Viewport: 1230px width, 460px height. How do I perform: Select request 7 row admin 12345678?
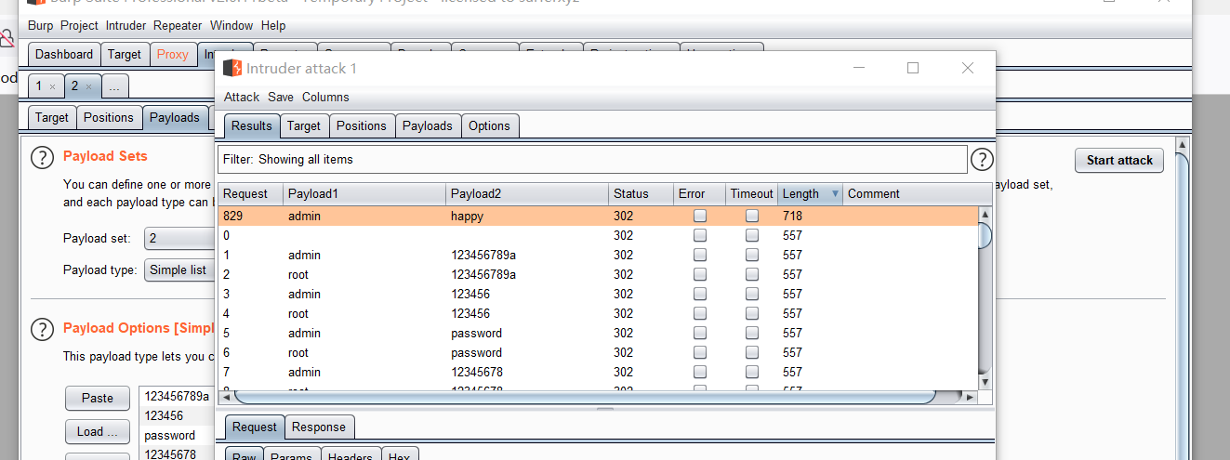(x=599, y=372)
